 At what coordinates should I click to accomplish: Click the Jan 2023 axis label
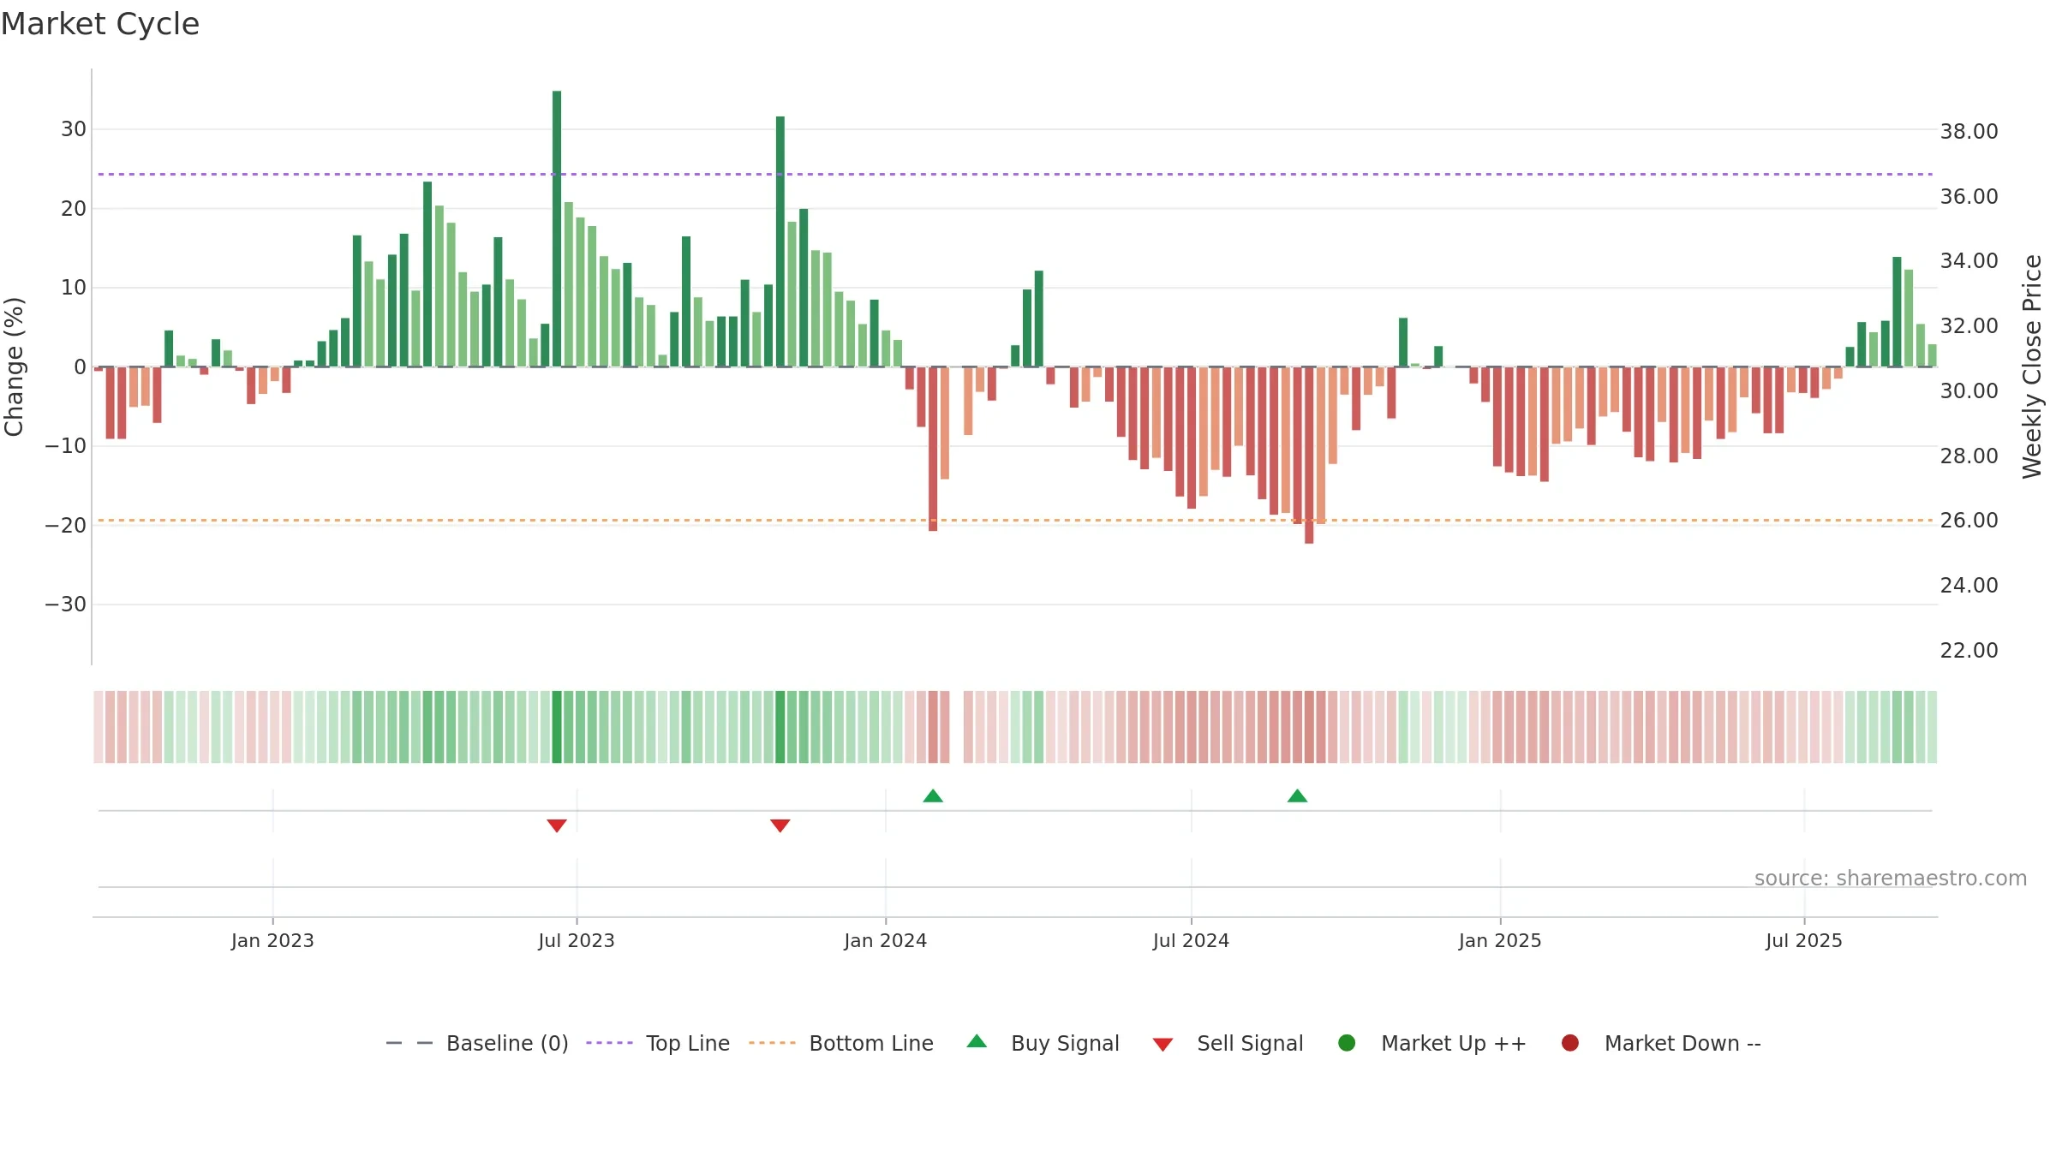coord(272,941)
